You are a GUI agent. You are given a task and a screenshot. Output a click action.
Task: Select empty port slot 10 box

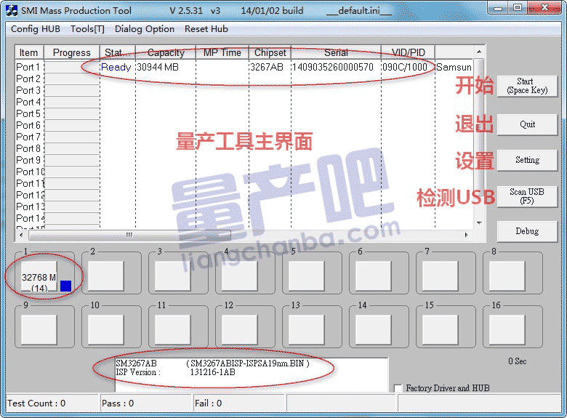[106, 329]
